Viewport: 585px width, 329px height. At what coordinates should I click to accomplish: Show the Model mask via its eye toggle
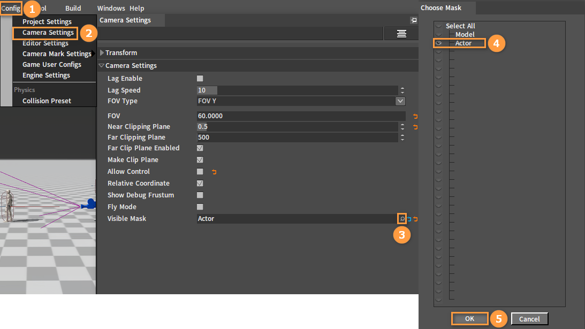[x=439, y=34]
